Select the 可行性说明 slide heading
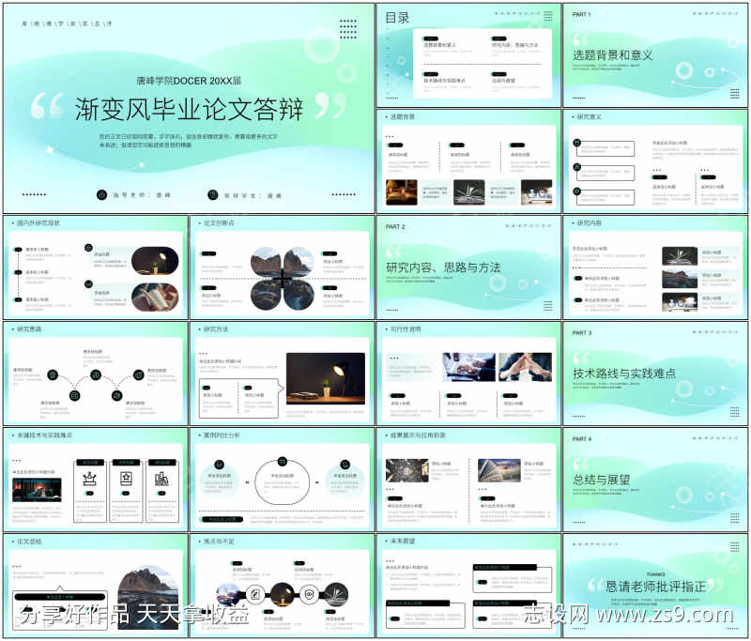This screenshot has height=641, width=751. tap(406, 329)
